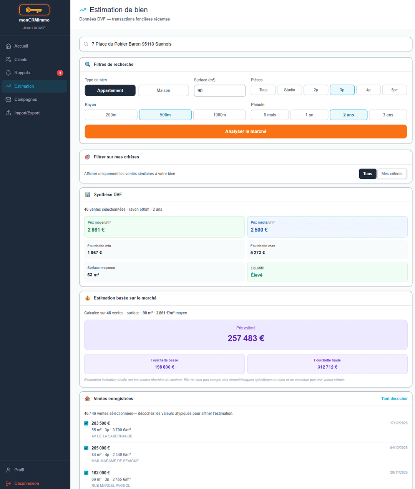Switch the criteria filter to Tous
The height and width of the screenshot is (489, 415).
tap(368, 174)
